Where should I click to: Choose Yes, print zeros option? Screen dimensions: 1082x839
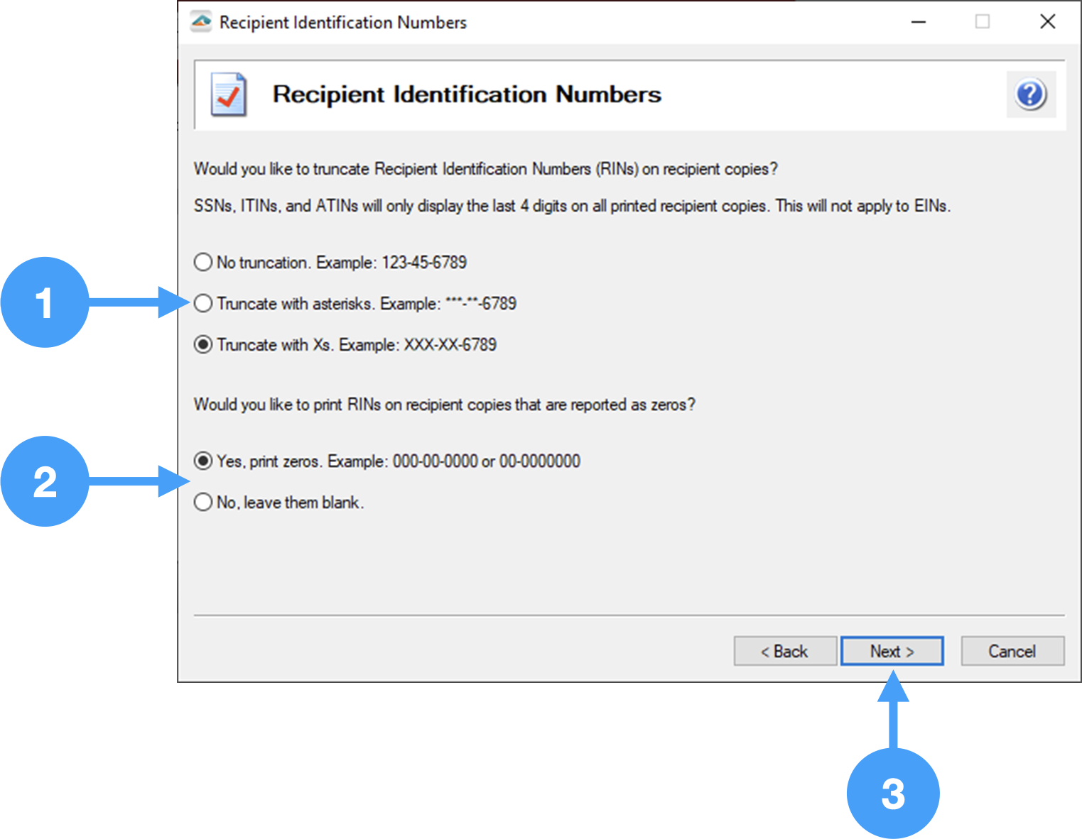203,461
